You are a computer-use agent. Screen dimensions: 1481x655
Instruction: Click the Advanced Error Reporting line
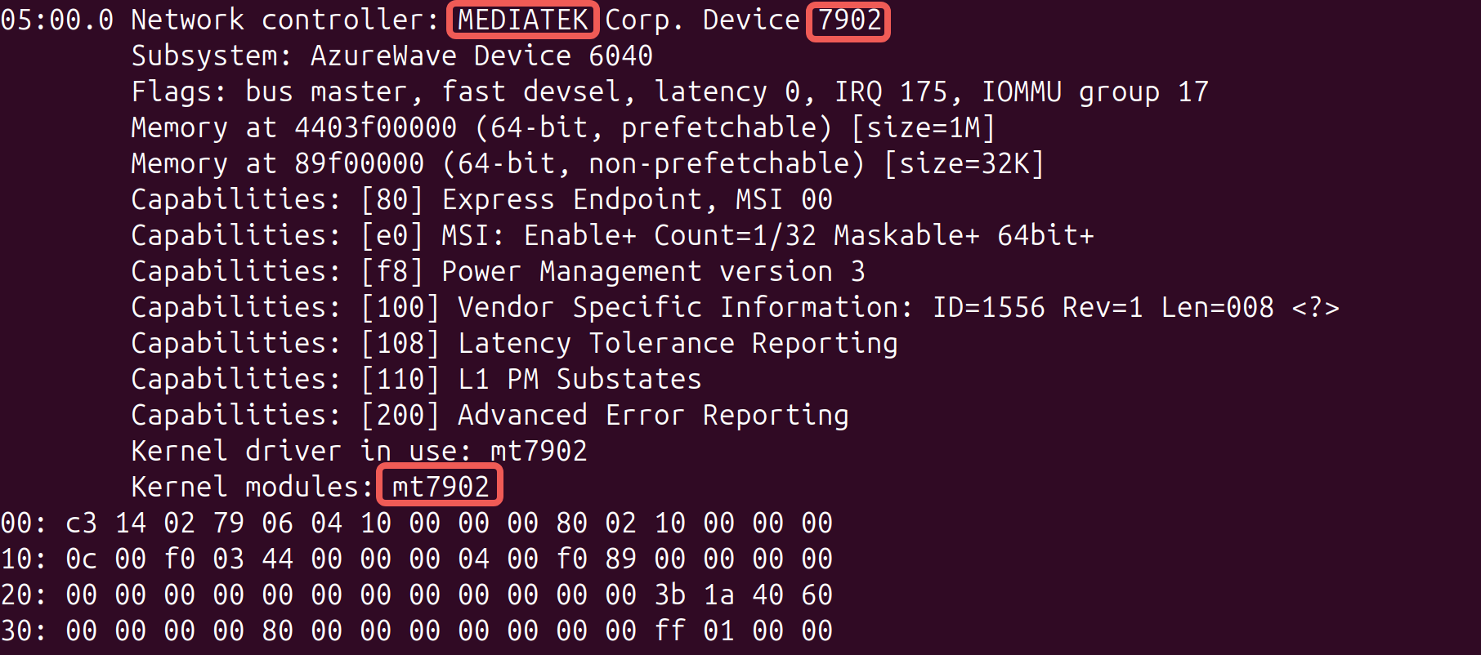[x=490, y=415]
